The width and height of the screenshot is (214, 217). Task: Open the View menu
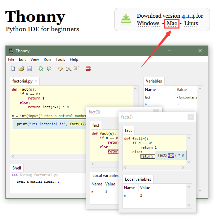pos(35,59)
